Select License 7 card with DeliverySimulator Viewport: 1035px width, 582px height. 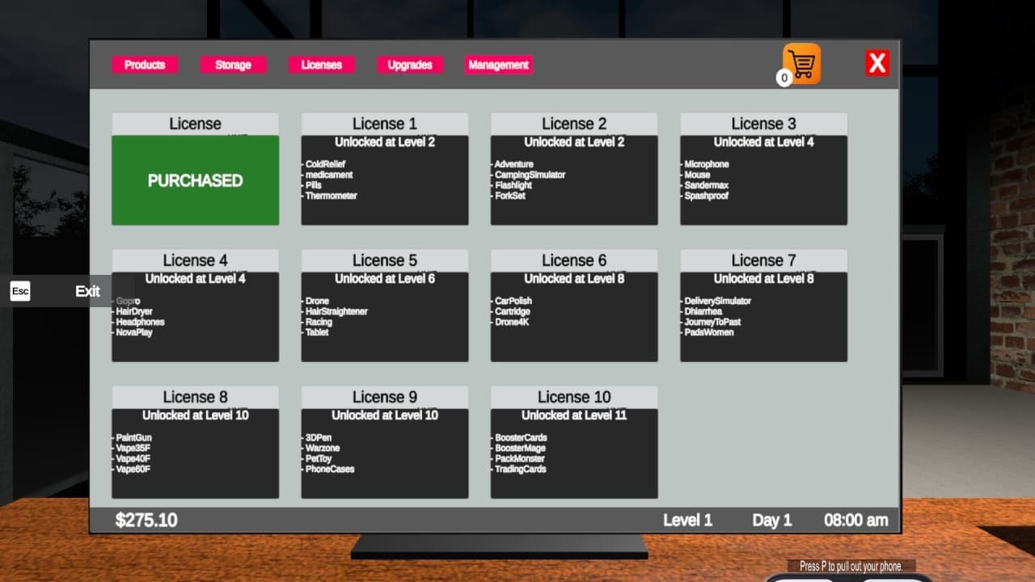[x=763, y=317]
